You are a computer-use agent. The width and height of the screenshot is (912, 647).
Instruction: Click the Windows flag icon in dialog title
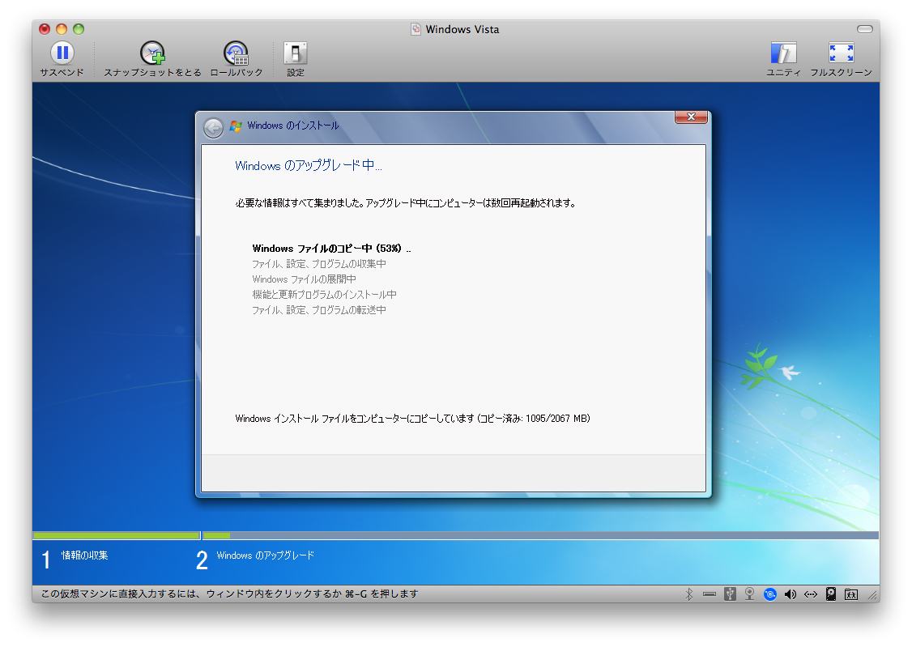click(x=236, y=126)
